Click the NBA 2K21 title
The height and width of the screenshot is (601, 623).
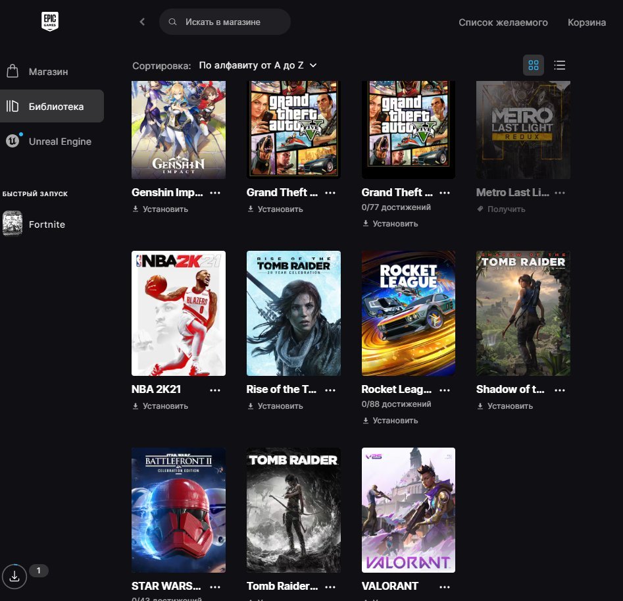coord(156,389)
